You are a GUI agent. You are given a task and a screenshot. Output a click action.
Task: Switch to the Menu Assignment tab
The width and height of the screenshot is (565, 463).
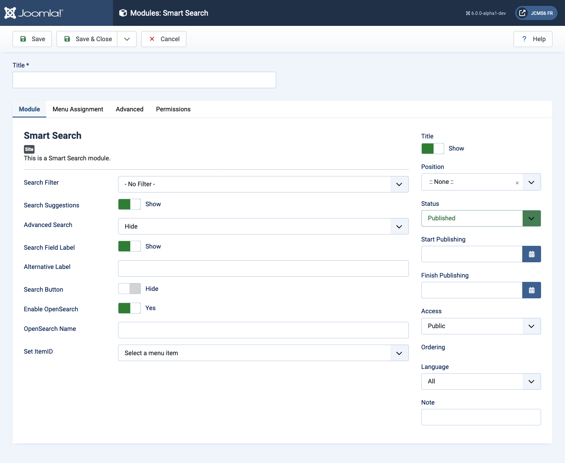(x=78, y=109)
